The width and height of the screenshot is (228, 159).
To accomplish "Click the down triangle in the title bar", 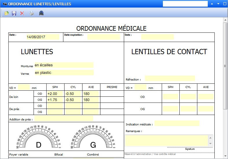I will [218, 4].
